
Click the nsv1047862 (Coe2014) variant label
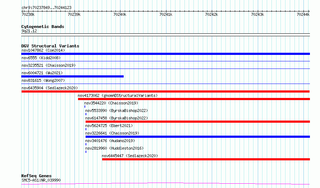43,50
